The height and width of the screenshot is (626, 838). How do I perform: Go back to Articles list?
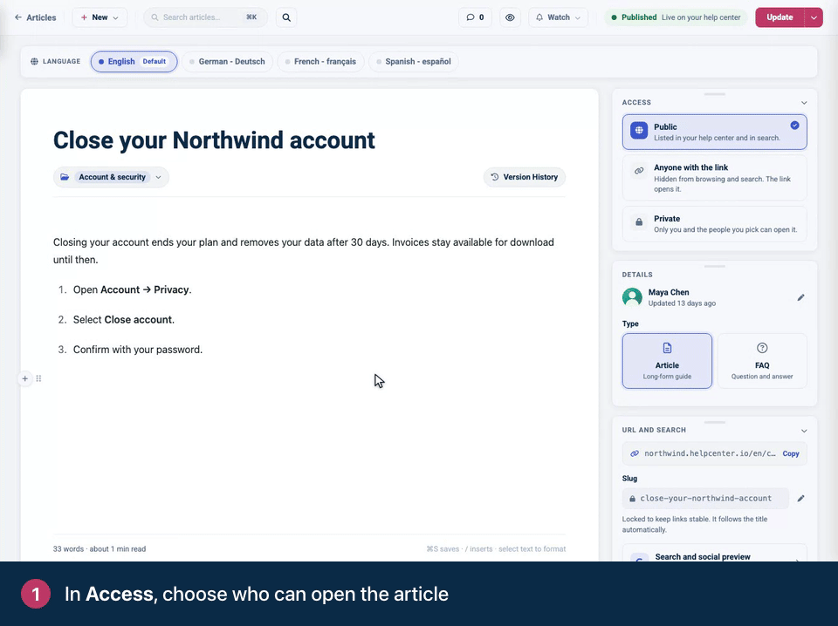coord(35,17)
